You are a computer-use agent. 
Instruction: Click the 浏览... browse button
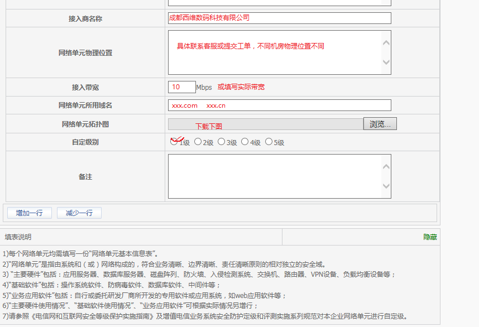pos(380,124)
